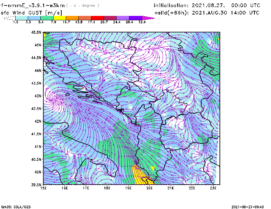Screen dimensions: 271x209
Task: Click the 18E longitude label
Action: pos(107,188)
